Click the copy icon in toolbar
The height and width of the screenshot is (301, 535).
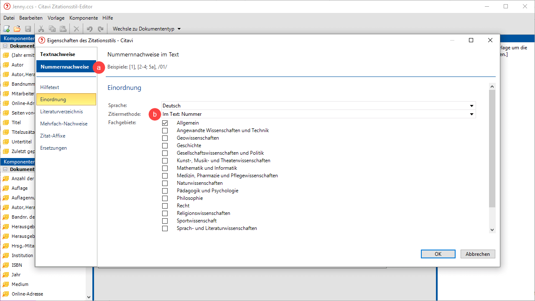coord(52,29)
